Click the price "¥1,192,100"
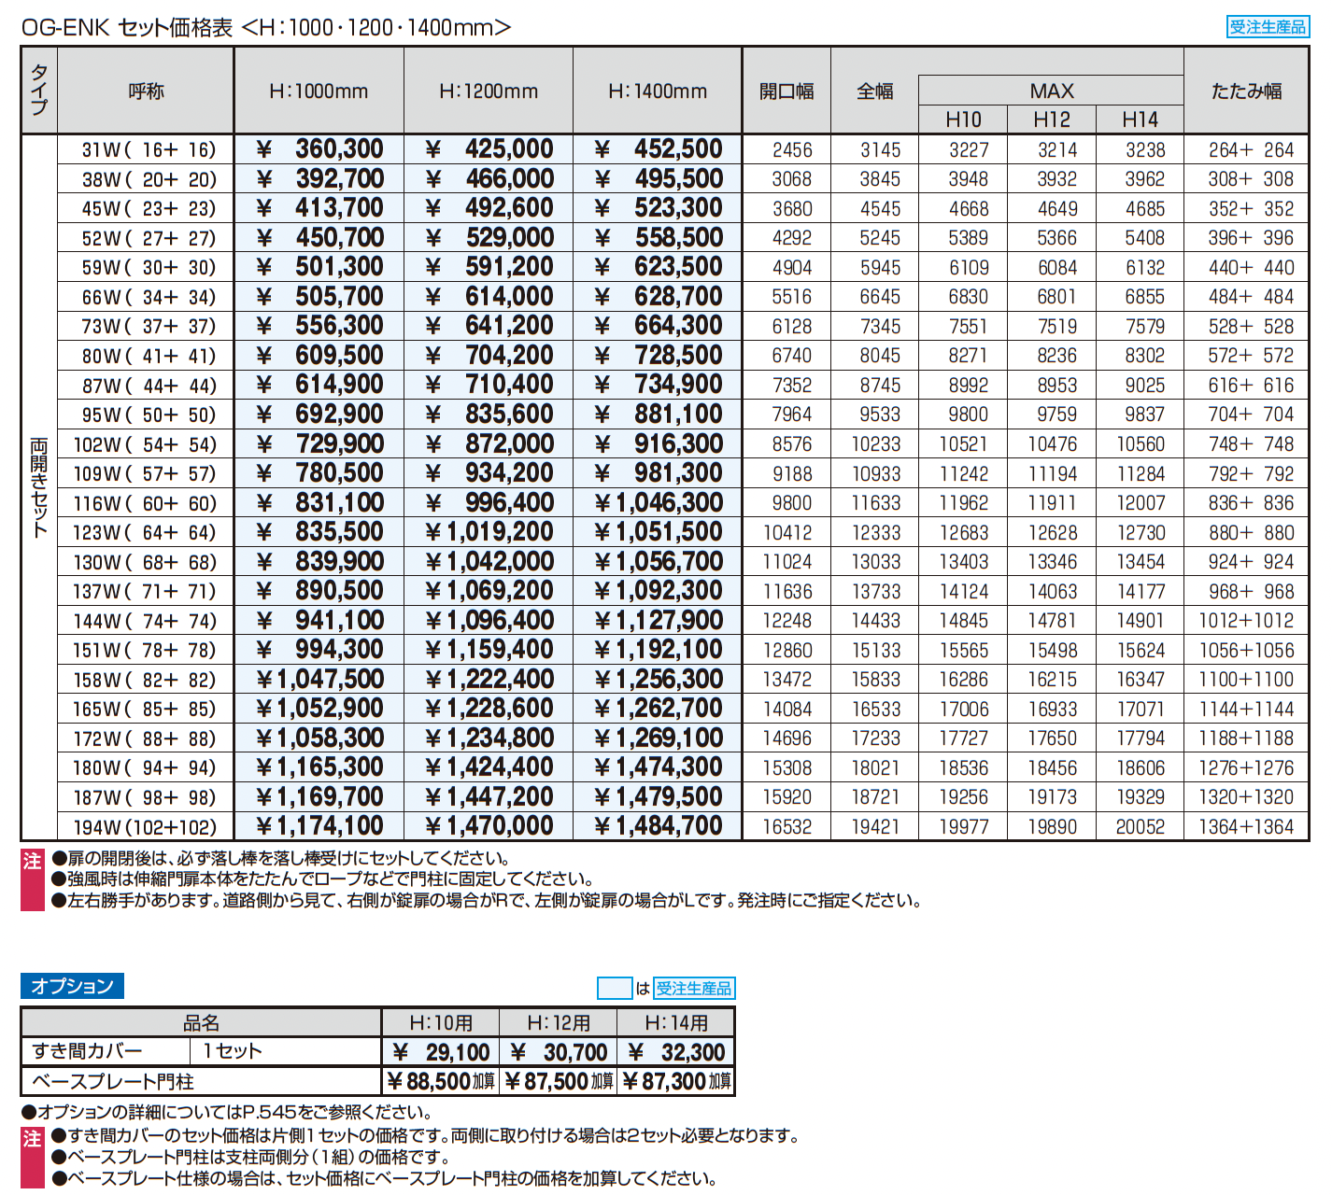1332x1195 pixels. point(659,650)
